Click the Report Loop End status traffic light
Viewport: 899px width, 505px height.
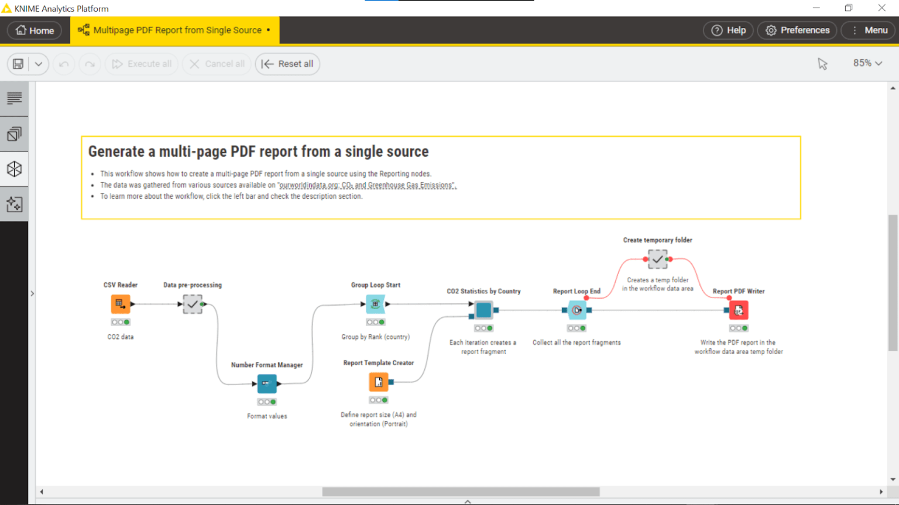577,328
